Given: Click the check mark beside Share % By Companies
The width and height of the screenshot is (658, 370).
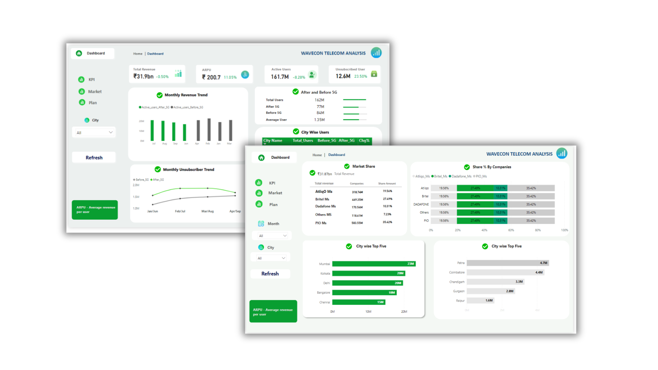Looking at the screenshot, I should 467,167.
